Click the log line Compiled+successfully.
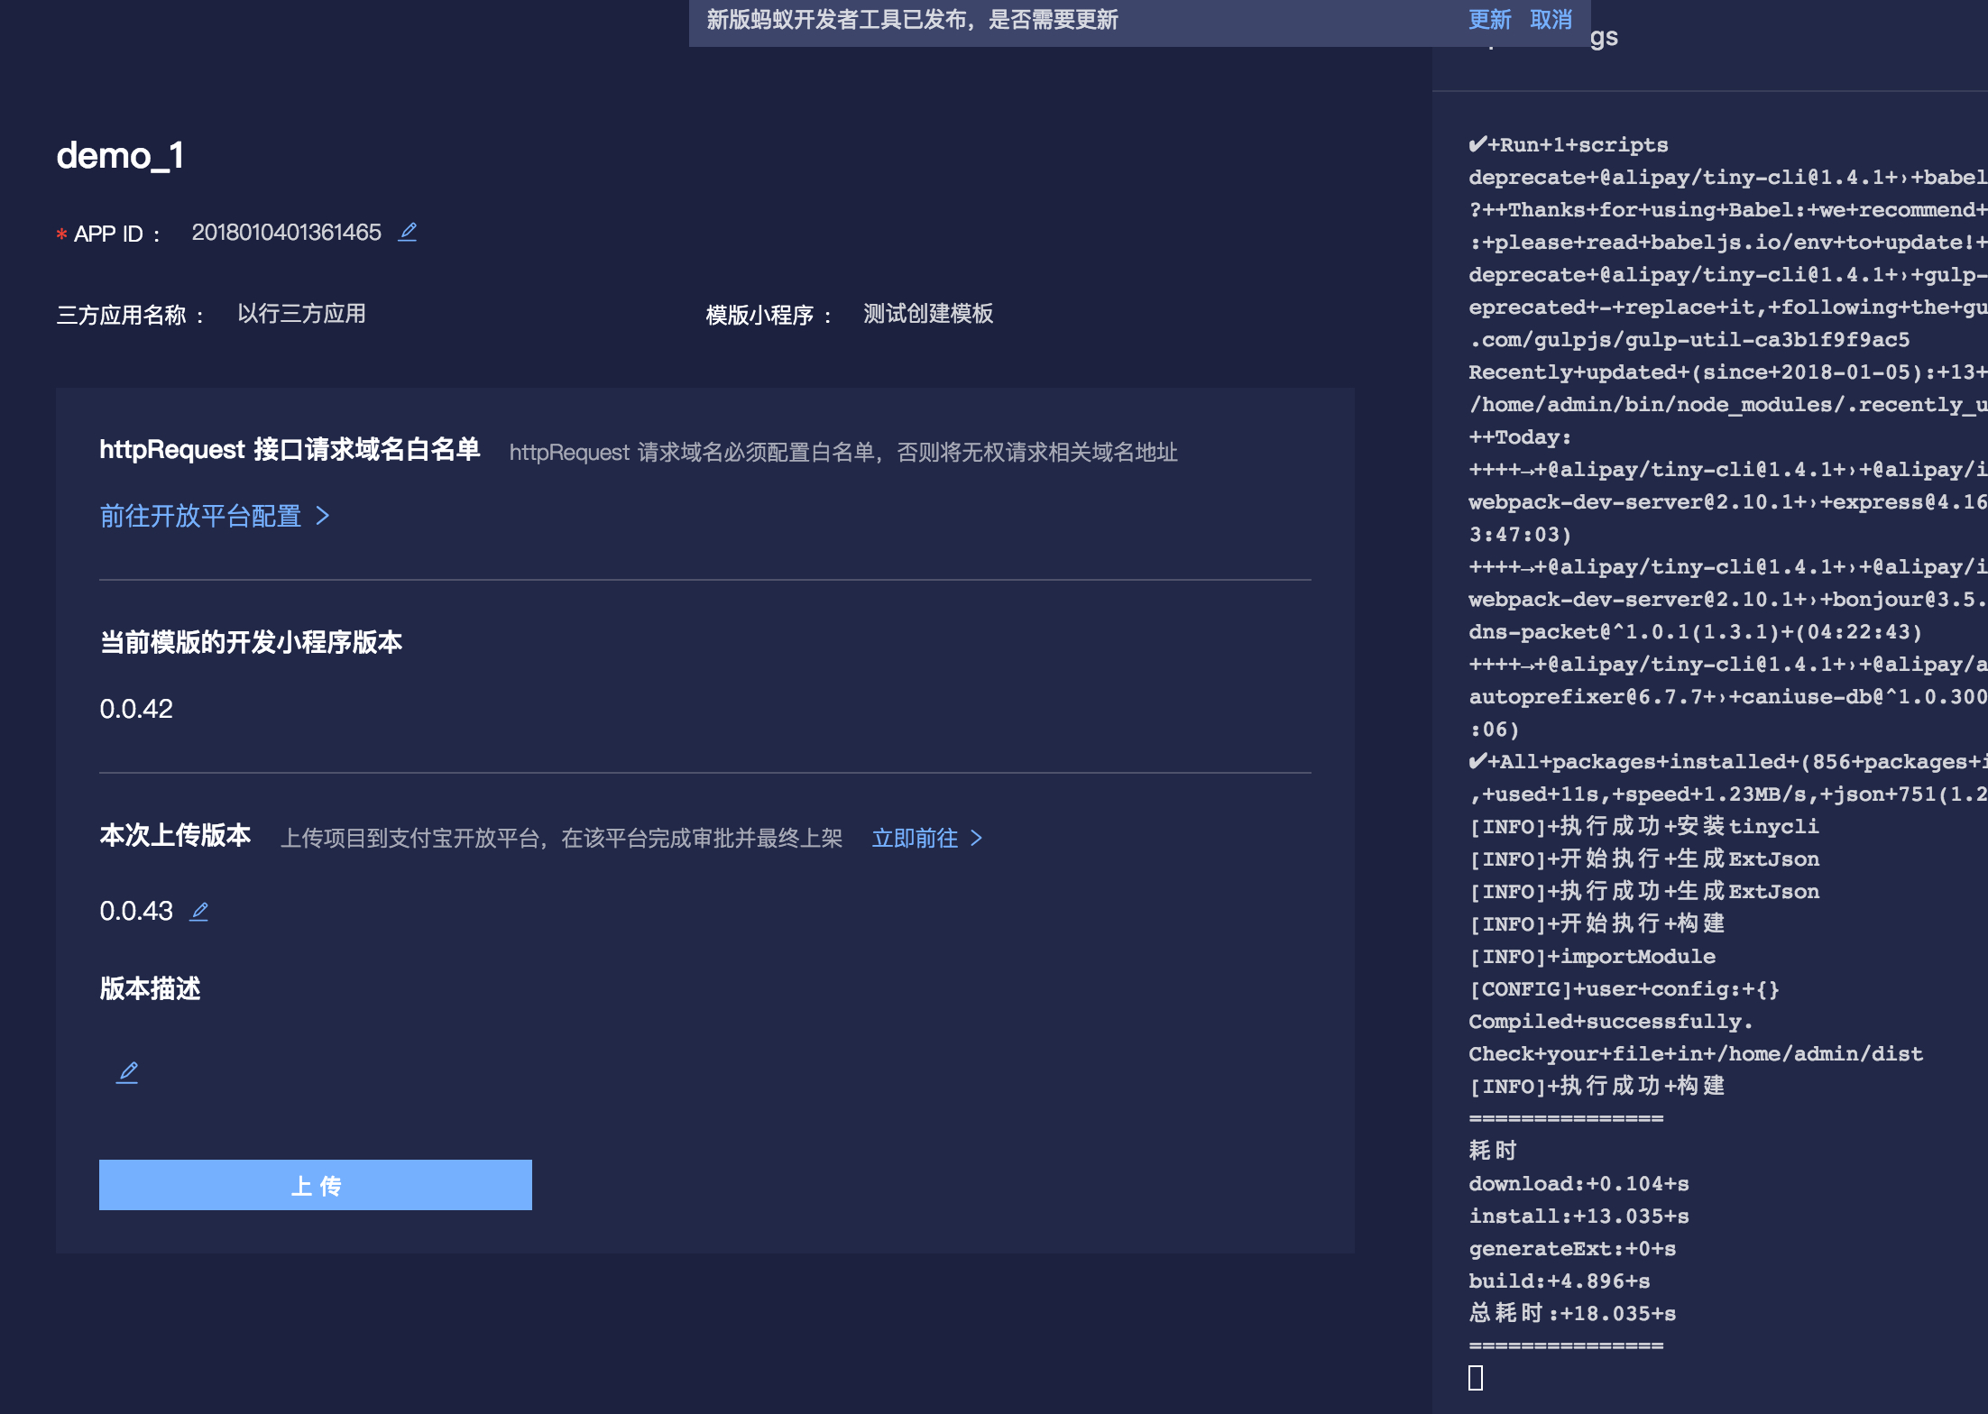1988x1414 pixels. 1610,1022
